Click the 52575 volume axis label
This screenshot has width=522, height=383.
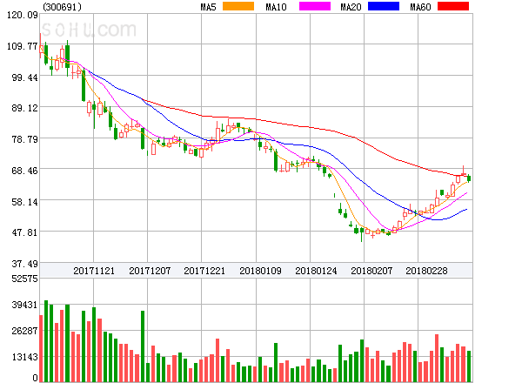(x=24, y=279)
